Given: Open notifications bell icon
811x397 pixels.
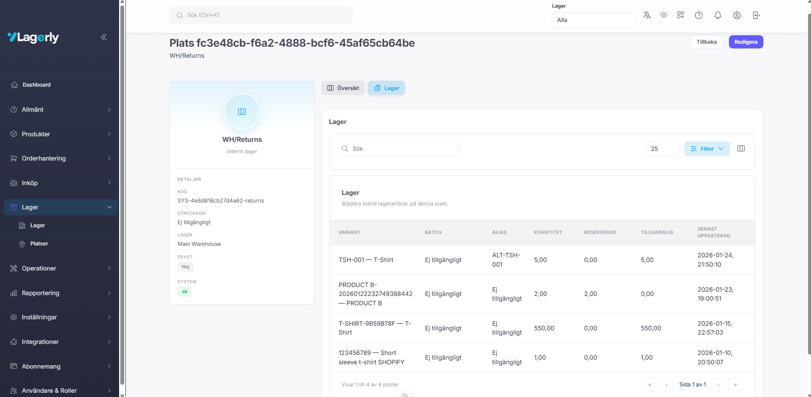Looking at the screenshot, I should pyautogui.click(x=717, y=15).
